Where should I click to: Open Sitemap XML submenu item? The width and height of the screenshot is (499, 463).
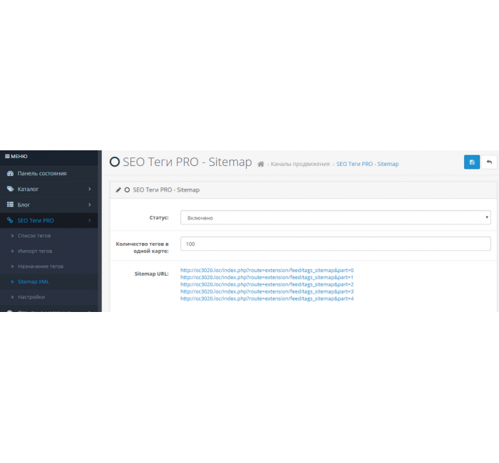(48, 281)
